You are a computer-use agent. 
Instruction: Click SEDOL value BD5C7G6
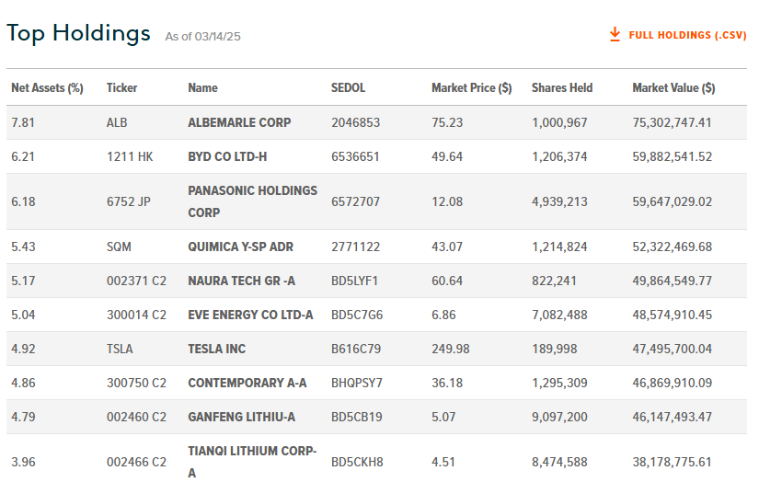click(357, 315)
